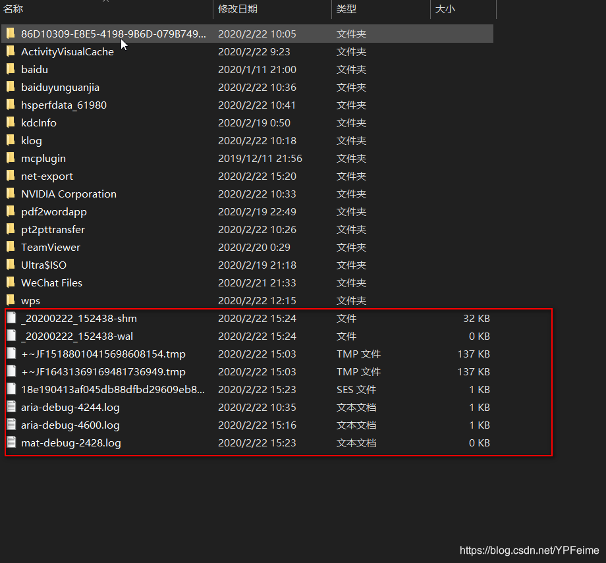Click file icon of 18e190413af045 SES file

click(11, 389)
